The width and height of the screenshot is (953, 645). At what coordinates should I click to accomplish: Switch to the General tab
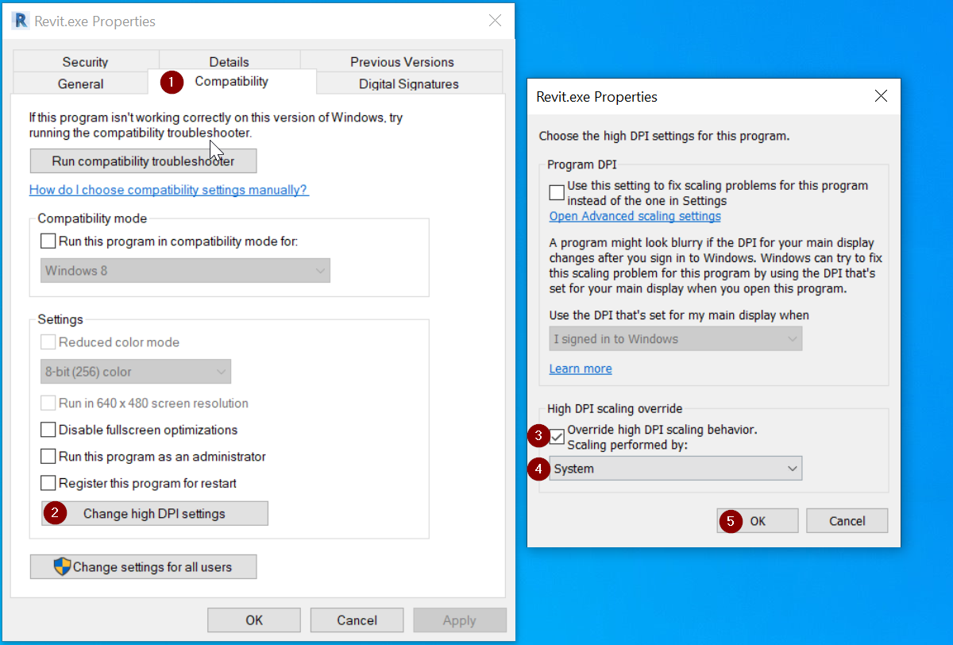pyautogui.click(x=80, y=83)
